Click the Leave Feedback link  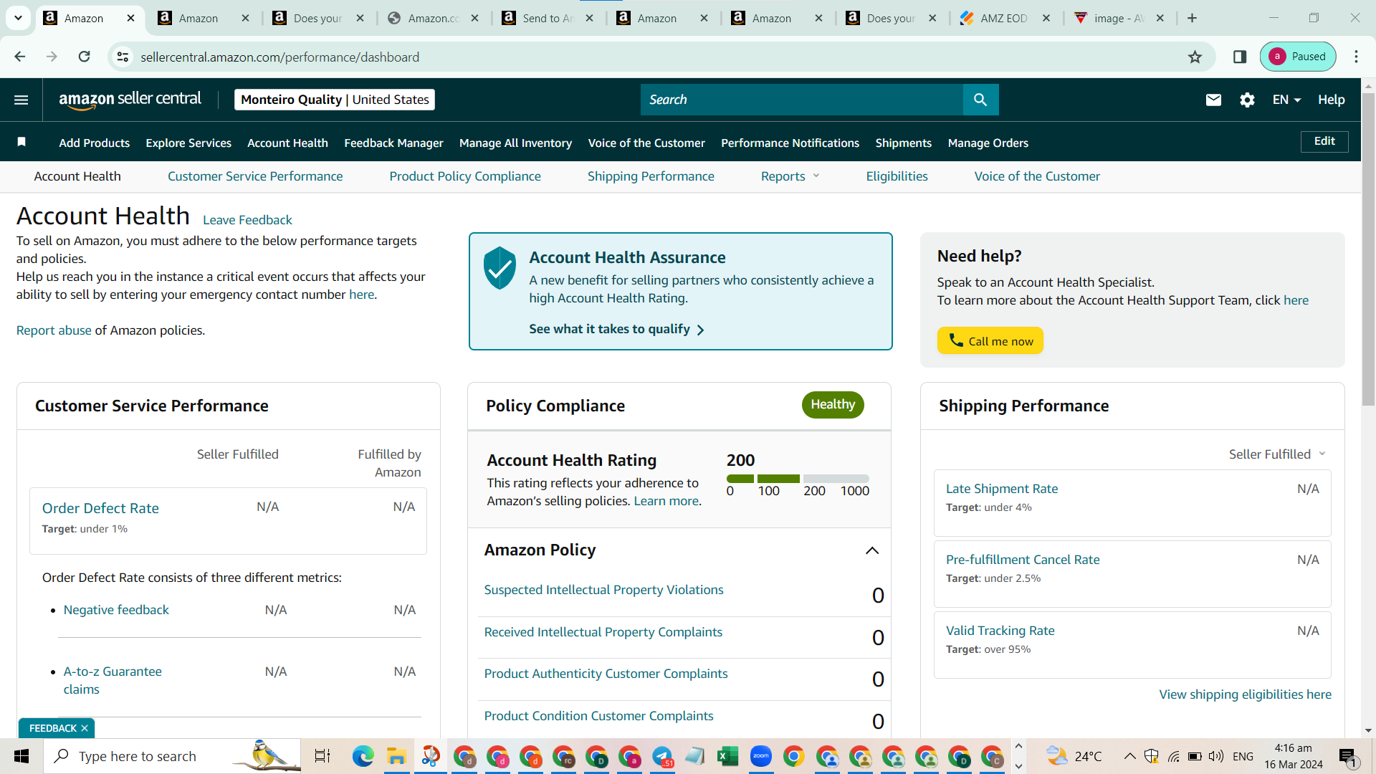[x=247, y=220]
